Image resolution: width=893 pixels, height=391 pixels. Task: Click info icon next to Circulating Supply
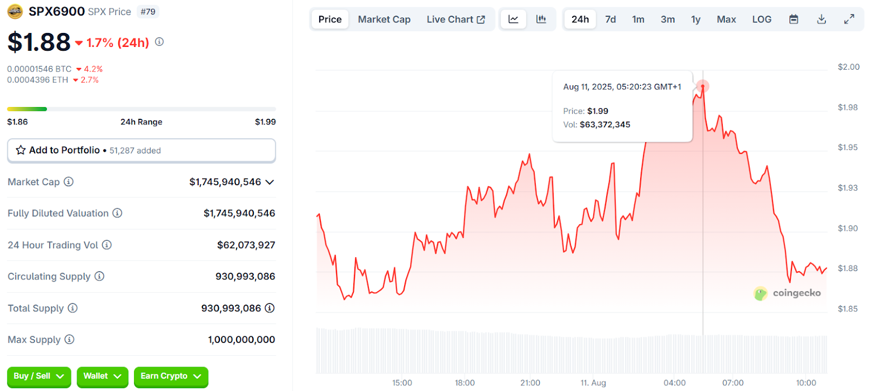coord(99,276)
